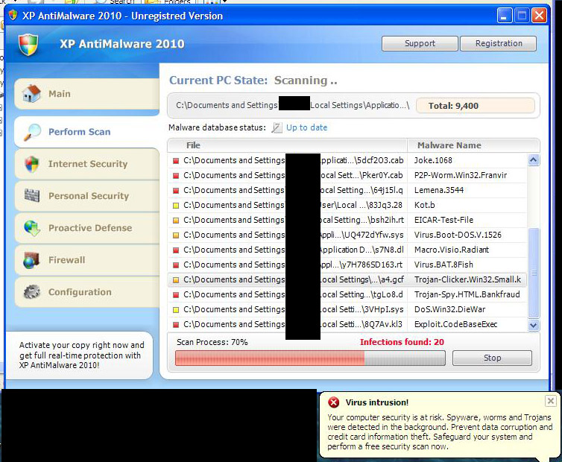Viewport: 562px width, 462px height.
Task: Select the Virus.Boot-DOS.V.1526 entry
Action: click(458, 235)
